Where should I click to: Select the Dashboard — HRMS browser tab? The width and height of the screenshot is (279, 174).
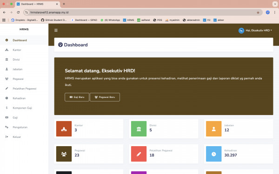click(x=38, y=4)
